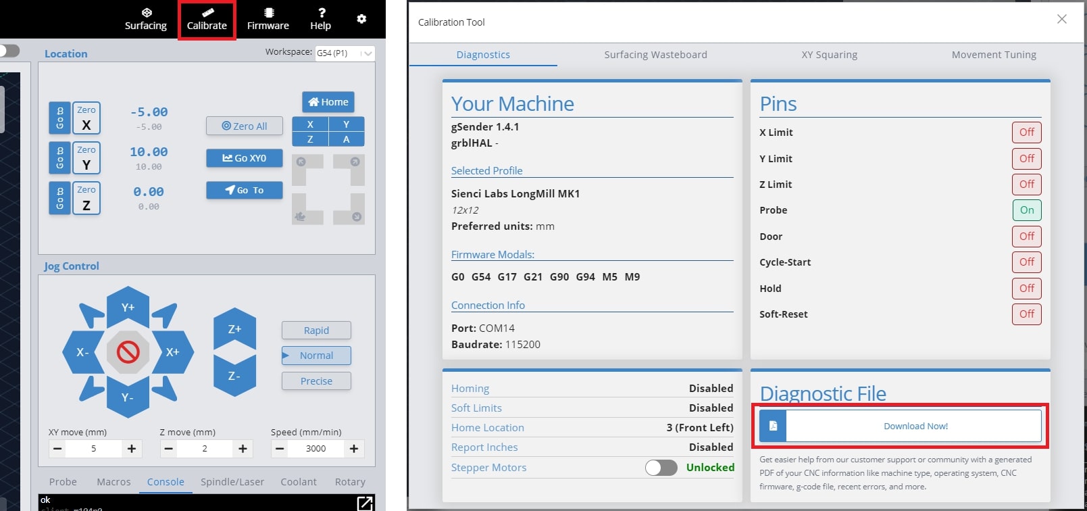Decrease the Speed value

pyautogui.click(x=280, y=449)
